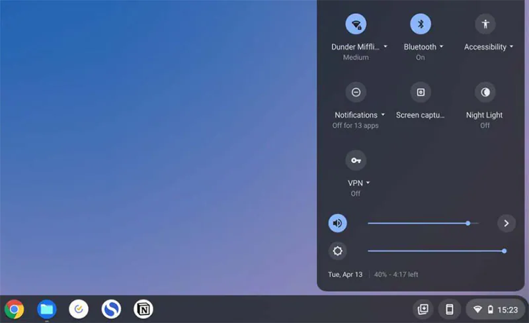The width and height of the screenshot is (529, 323).
Task: Open audio settings with the arrow button
Action: click(x=506, y=223)
